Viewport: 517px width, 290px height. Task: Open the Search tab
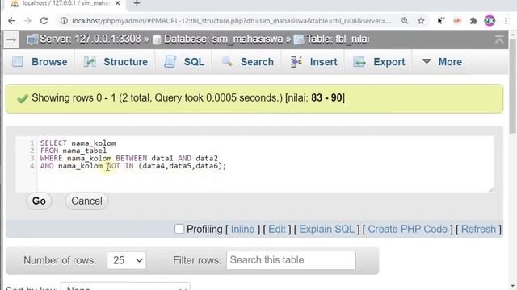[x=247, y=62]
